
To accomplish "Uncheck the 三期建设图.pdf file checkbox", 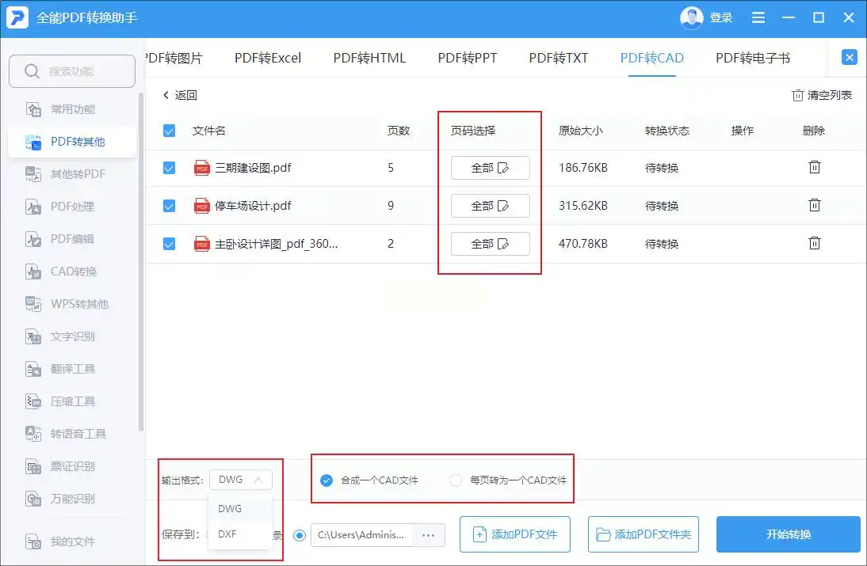I will [169, 168].
